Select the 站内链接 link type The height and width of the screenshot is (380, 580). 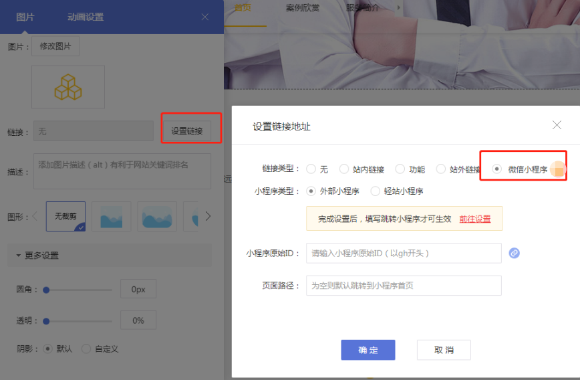(344, 169)
